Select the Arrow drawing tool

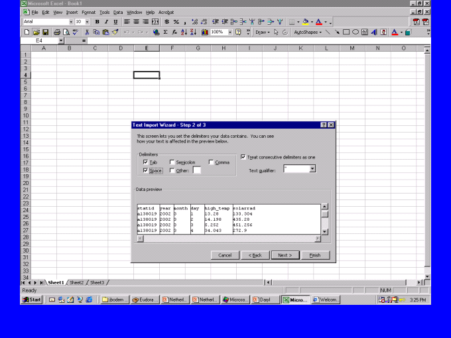337,32
